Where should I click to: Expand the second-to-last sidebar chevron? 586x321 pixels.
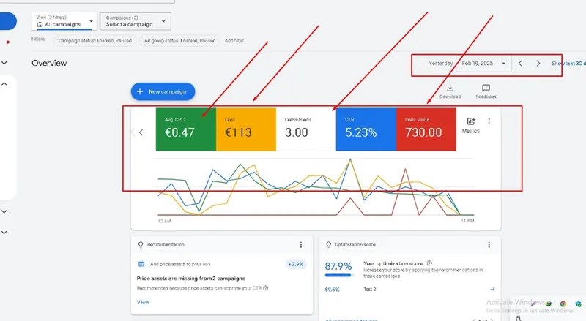click(x=4, y=211)
